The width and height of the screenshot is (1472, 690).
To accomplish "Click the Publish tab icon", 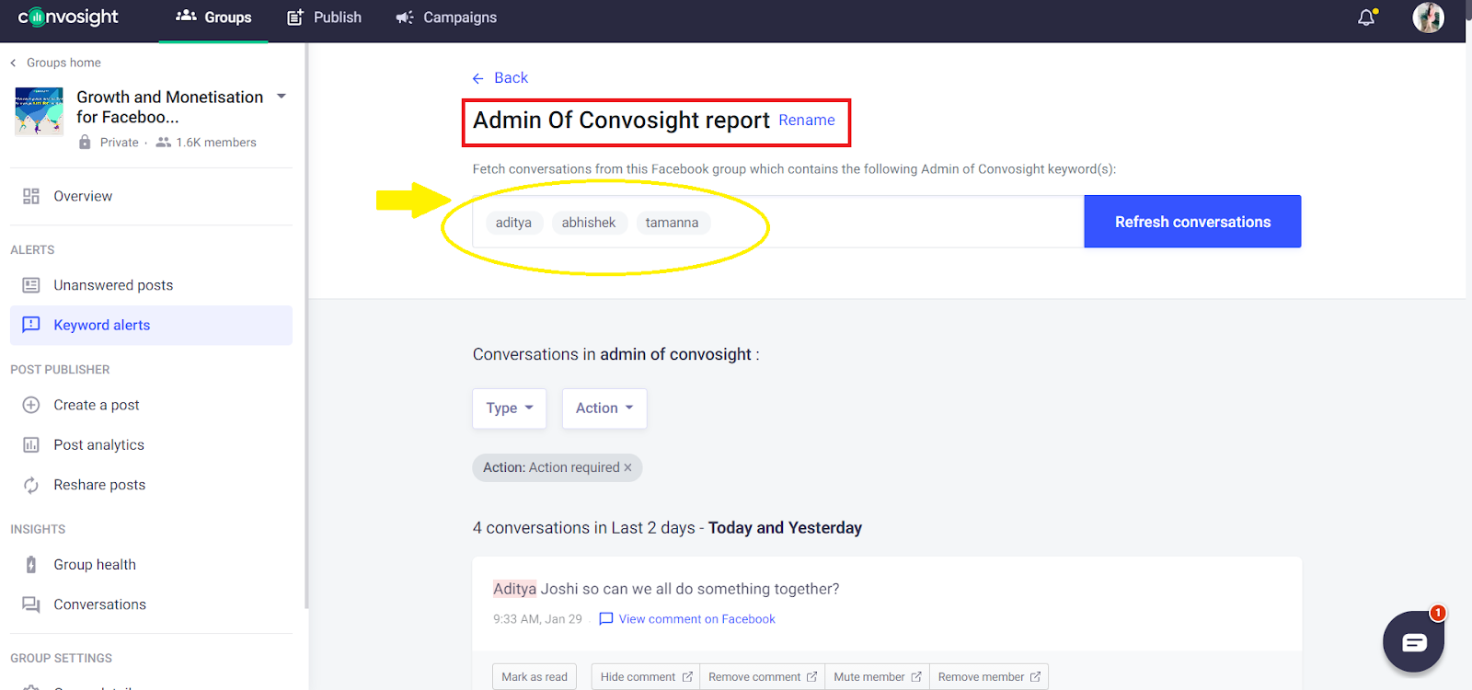I will coord(295,17).
